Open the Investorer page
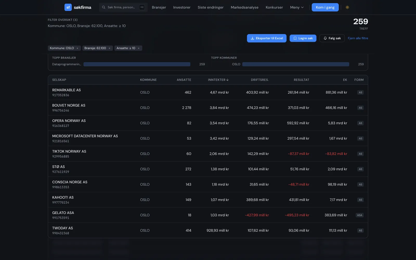This screenshot has width=416, height=260. point(182,7)
